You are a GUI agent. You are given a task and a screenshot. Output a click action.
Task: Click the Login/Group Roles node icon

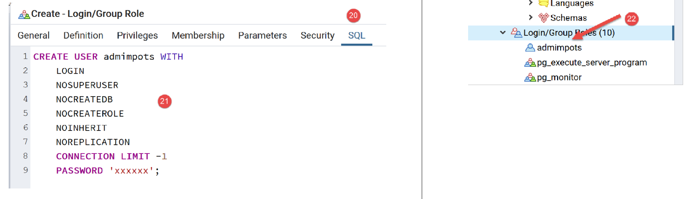point(516,33)
